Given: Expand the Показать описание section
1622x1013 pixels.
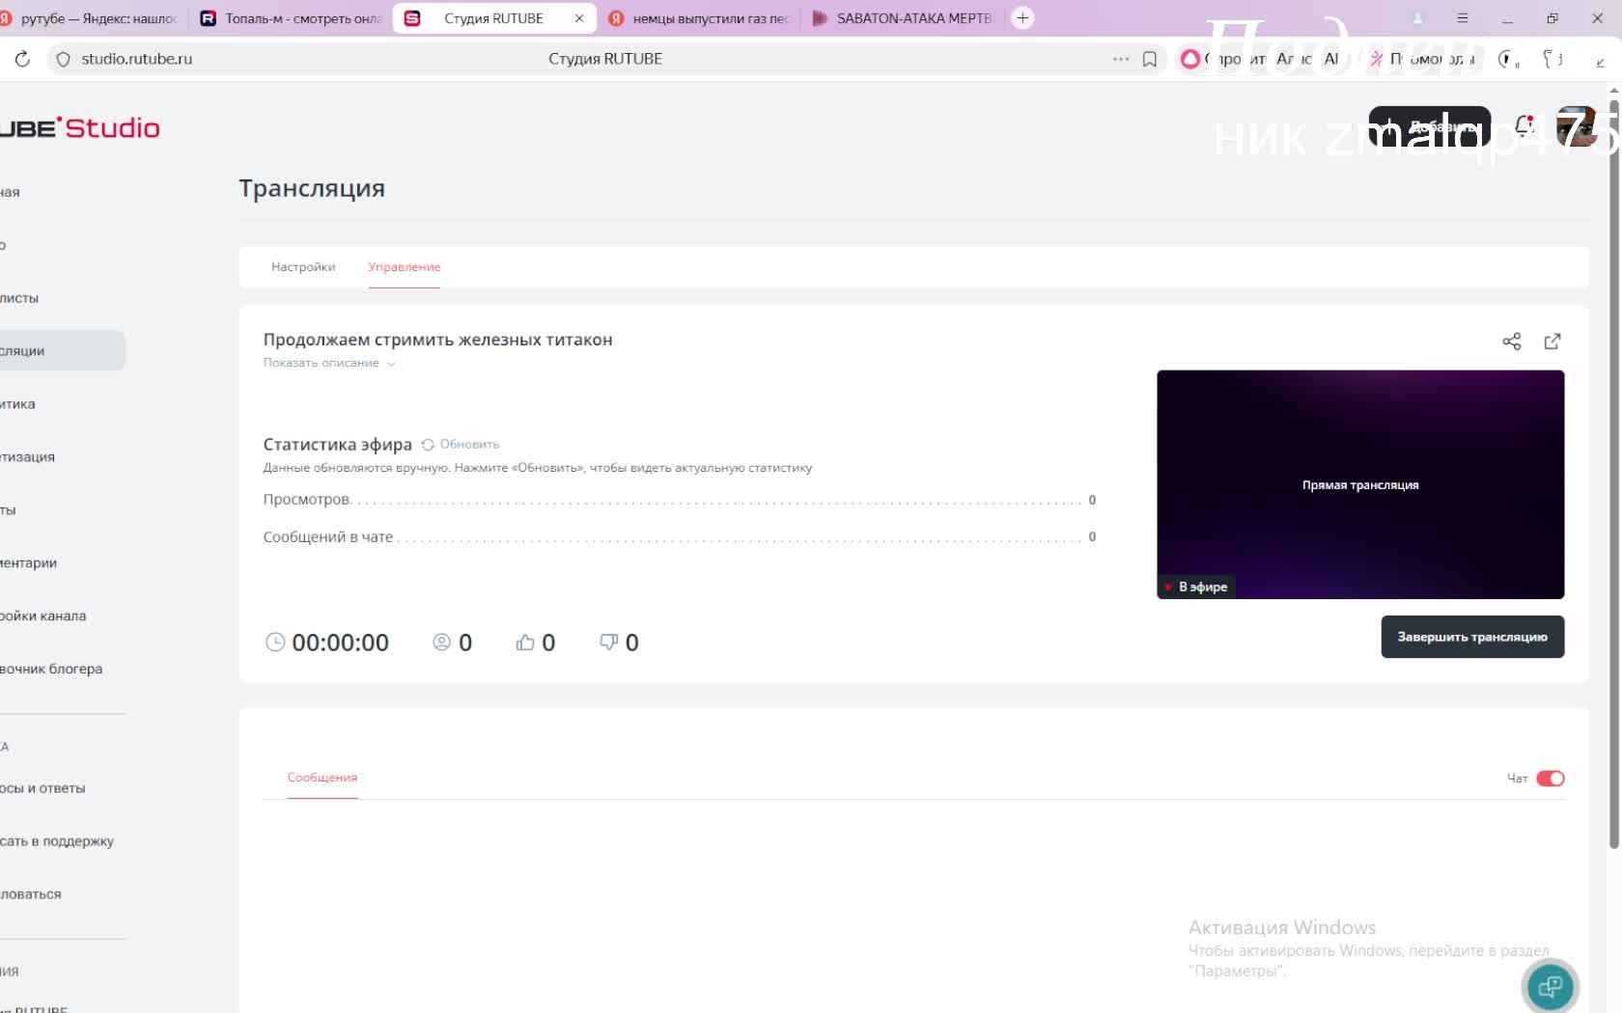Looking at the screenshot, I should (x=329, y=363).
